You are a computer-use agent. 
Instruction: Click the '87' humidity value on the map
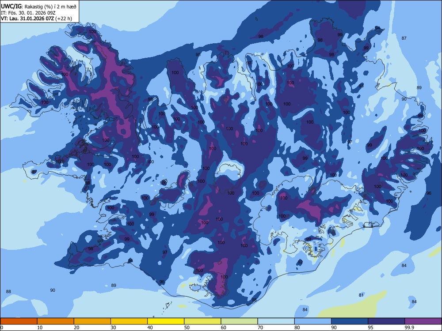tap(404, 38)
